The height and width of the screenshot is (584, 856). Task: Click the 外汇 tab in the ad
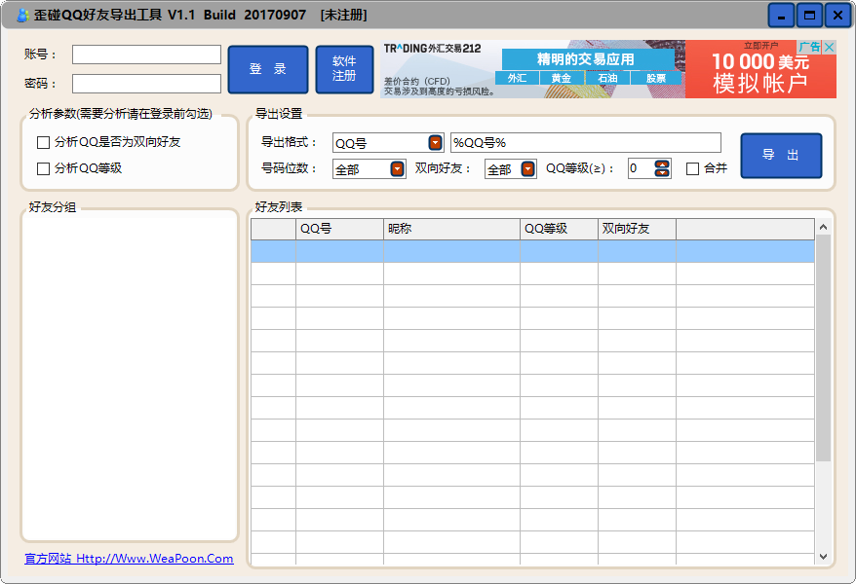[x=517, y=79]
